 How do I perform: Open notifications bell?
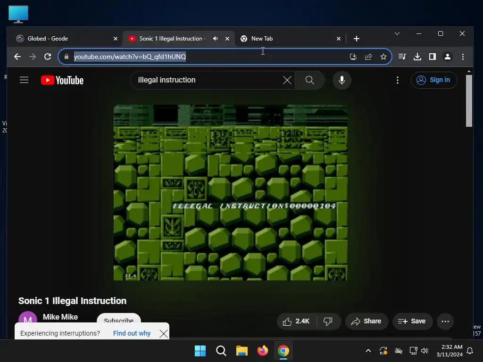(x=470, y=351)
